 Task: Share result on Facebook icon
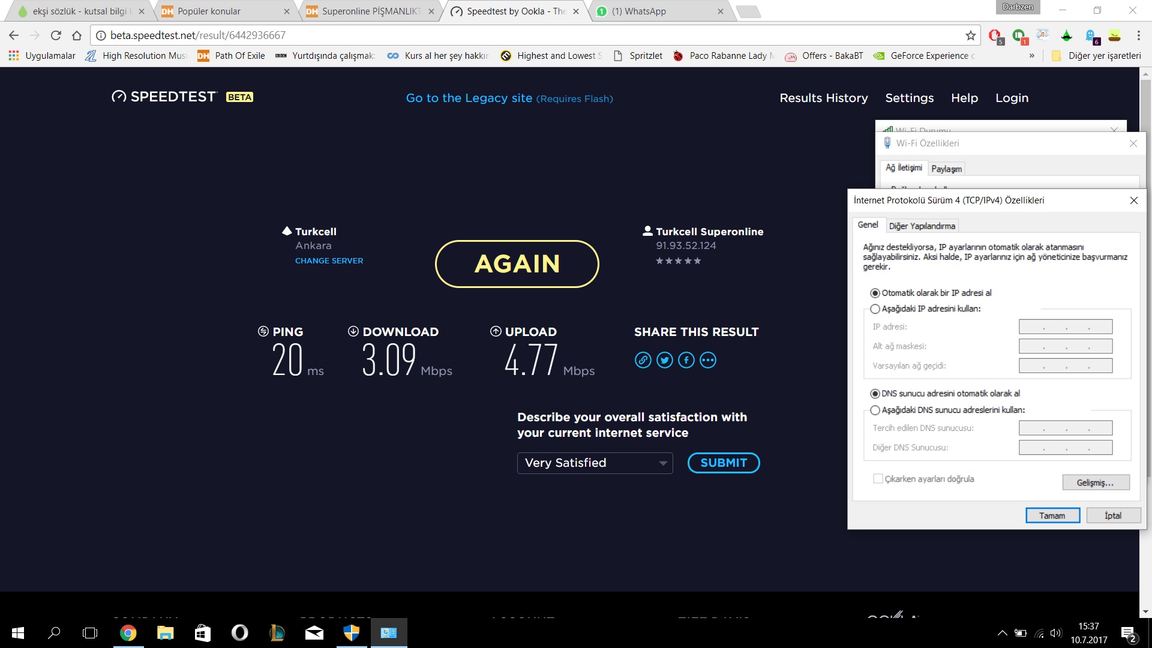[686, 360]
